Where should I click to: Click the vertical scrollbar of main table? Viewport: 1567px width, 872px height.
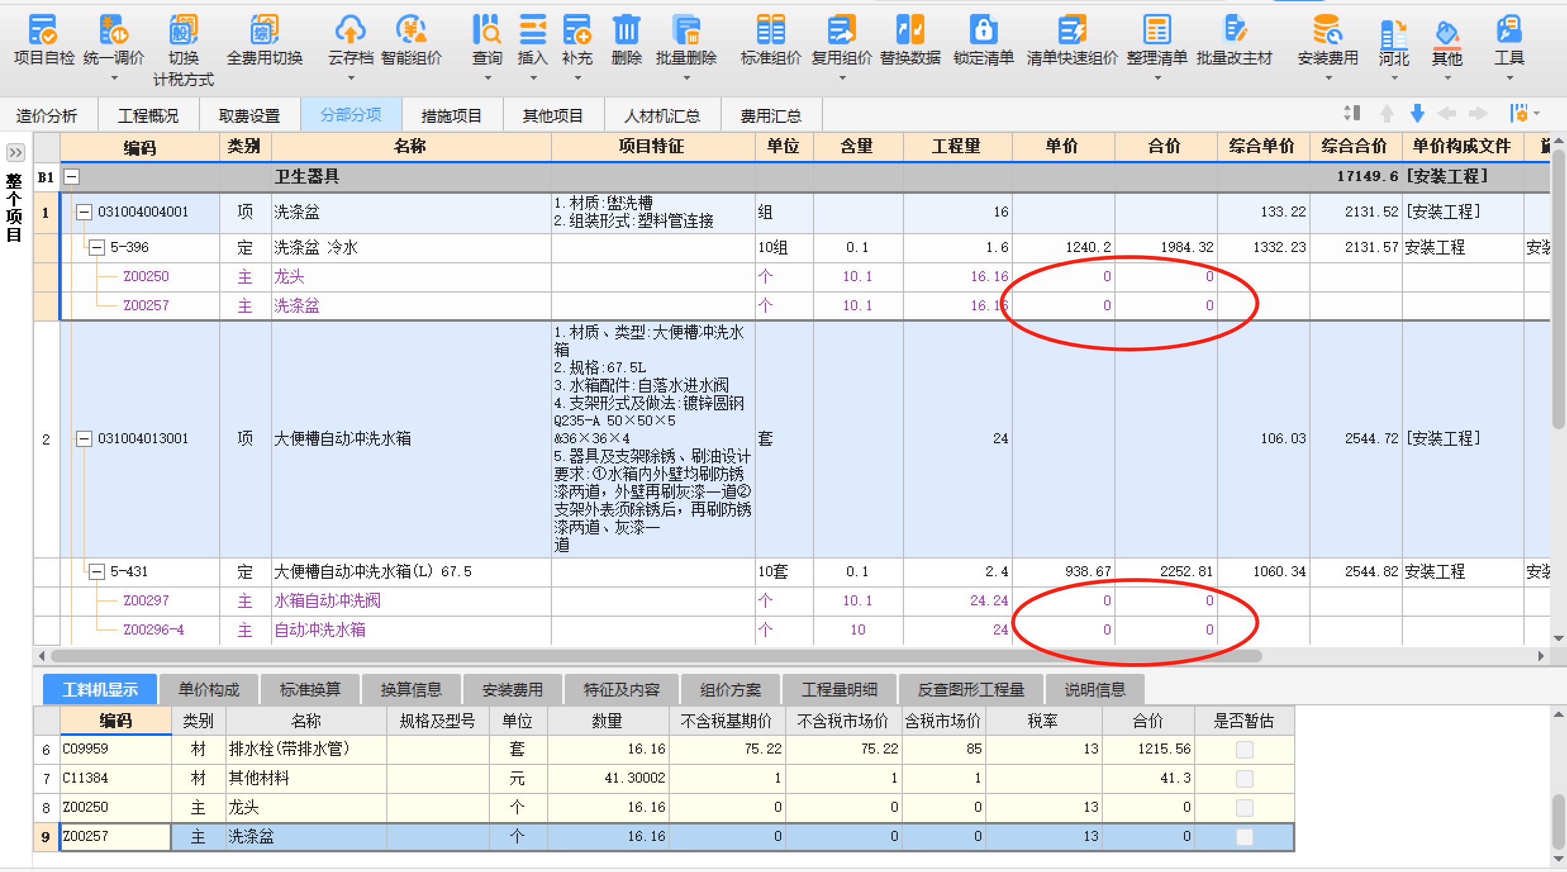pos(1559,288)
